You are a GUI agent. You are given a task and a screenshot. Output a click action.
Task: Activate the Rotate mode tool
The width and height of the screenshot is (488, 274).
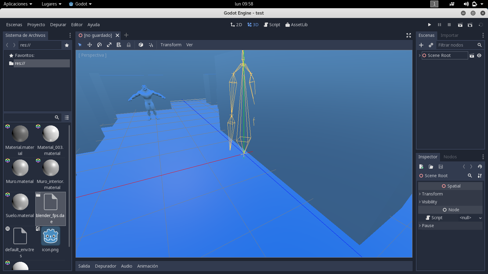point(99,45)
